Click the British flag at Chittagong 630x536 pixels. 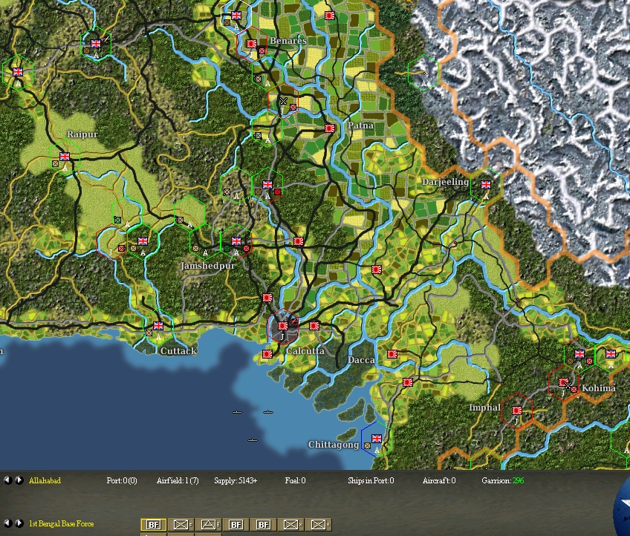pyautogui.click(x=377, y=438)
